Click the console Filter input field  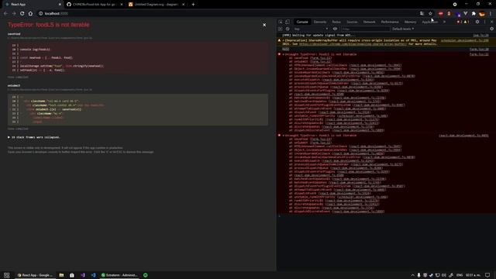point(365,29)
